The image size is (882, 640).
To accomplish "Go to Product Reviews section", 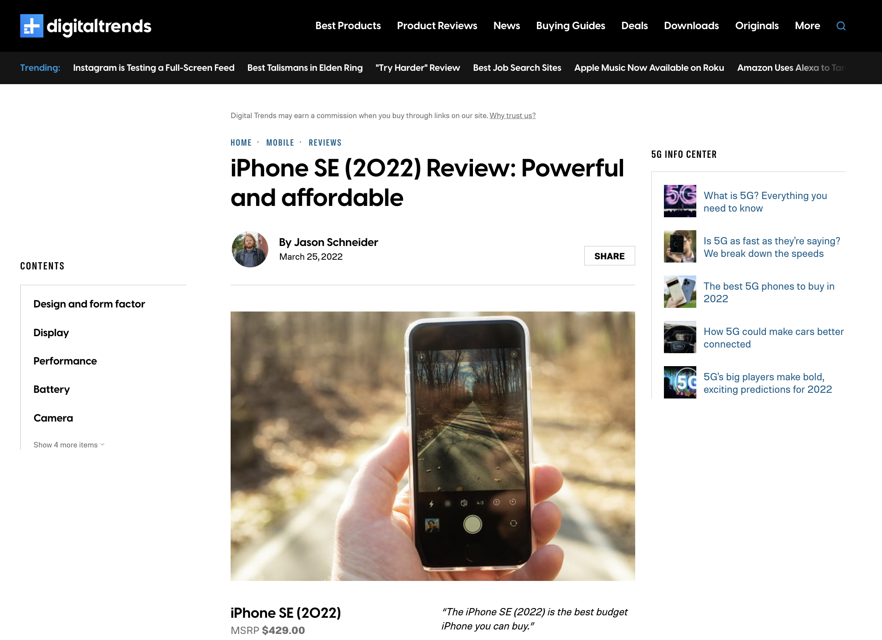I will click(x=437, y=26).
